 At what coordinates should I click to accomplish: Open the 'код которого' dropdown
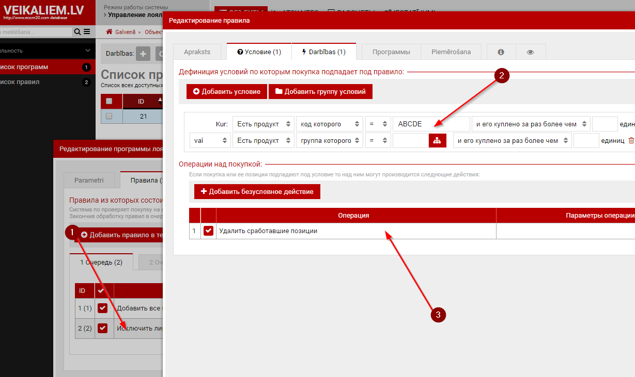328,124
